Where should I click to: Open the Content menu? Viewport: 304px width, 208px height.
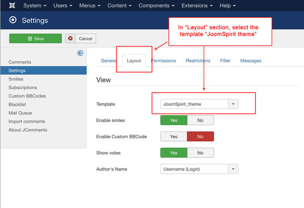pos(120,6)
